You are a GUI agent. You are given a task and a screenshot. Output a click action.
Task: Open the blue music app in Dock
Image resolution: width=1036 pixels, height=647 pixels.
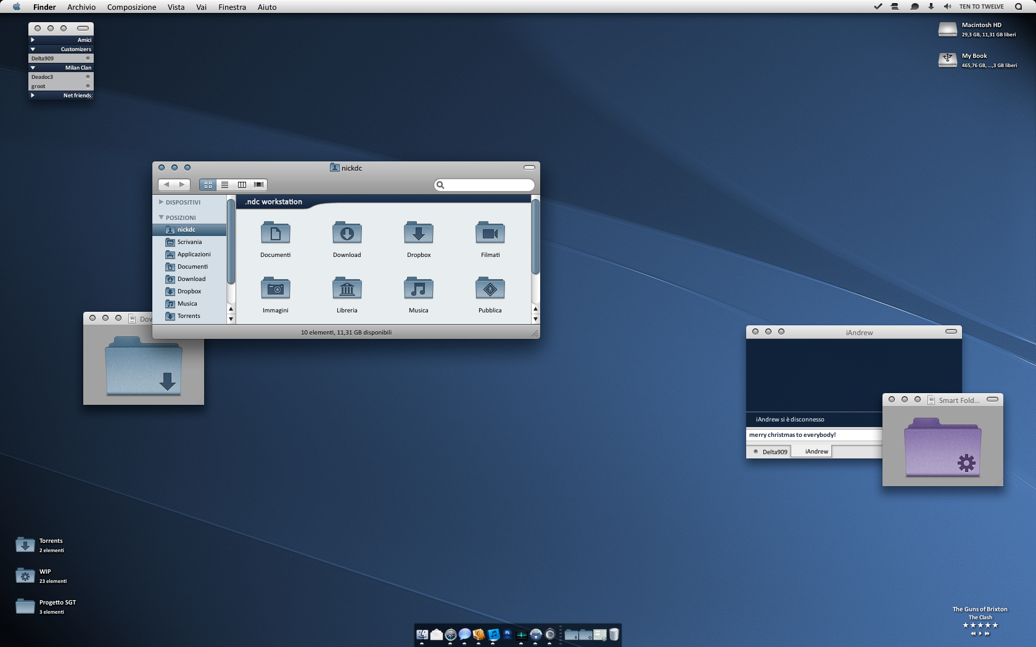(x=493, y=634)
